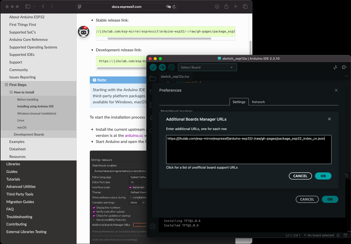Open the Serial Monitor in Arduino IDE
This screenshot has height=244, width=351.
tap(344, 67)
